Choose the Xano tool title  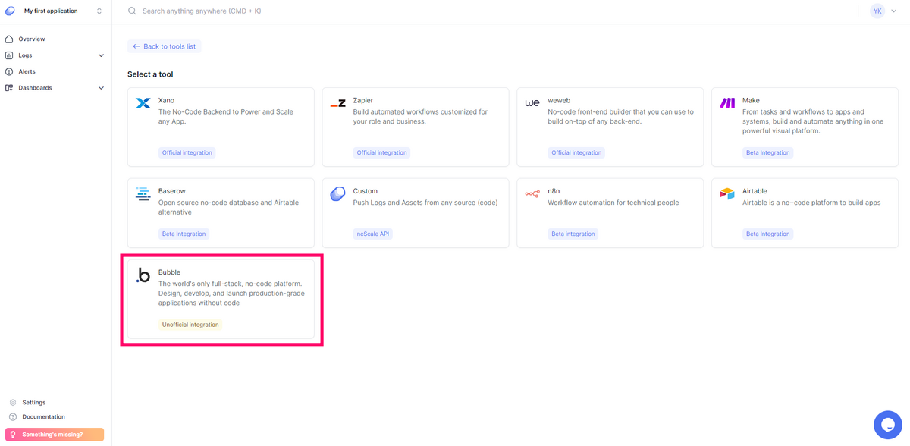pyautogui.click(x=166, y=100)
